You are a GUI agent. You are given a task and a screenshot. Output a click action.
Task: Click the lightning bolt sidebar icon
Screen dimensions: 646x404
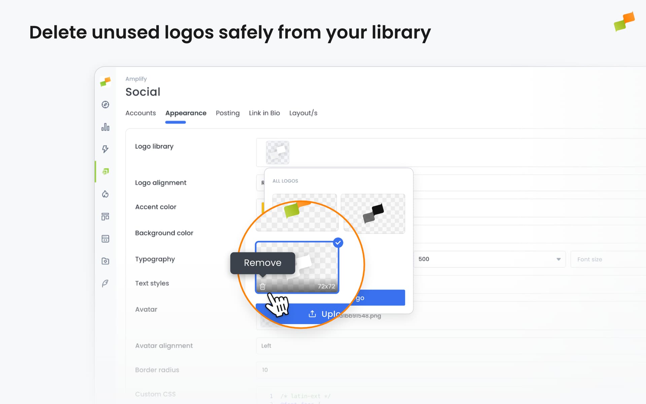[x=105, y=149]
